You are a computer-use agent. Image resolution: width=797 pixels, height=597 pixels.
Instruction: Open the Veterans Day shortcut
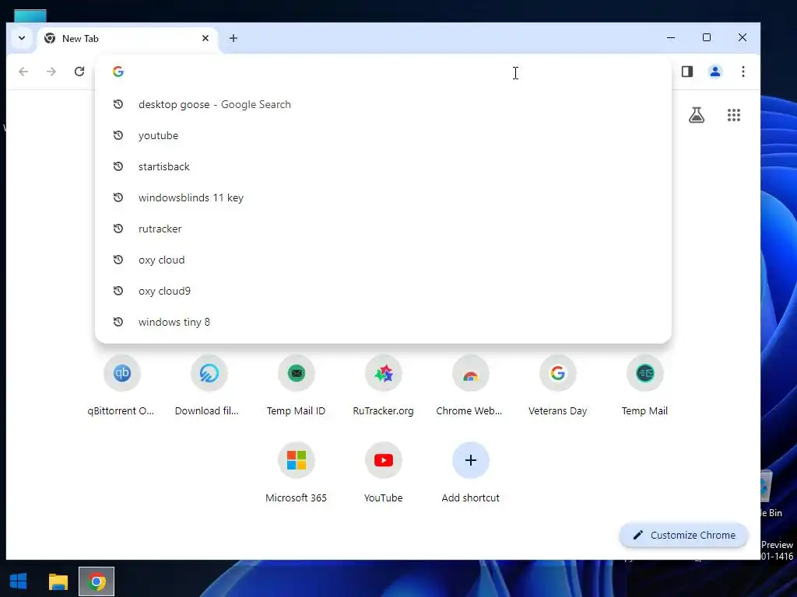point(557,386)
